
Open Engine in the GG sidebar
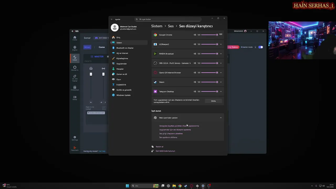pyautogui.click(x=75, y=48)
